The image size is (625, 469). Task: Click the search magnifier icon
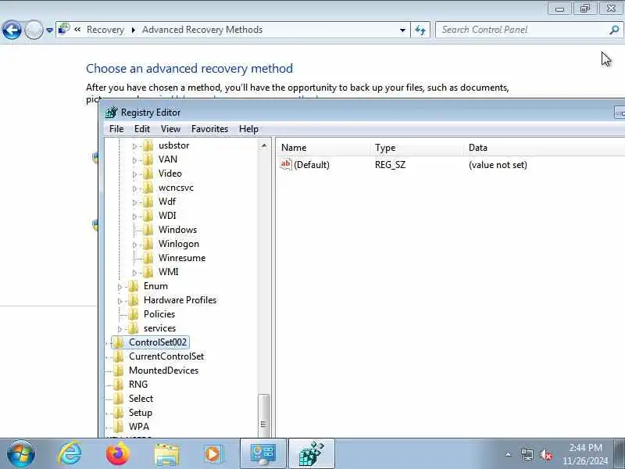614,30
